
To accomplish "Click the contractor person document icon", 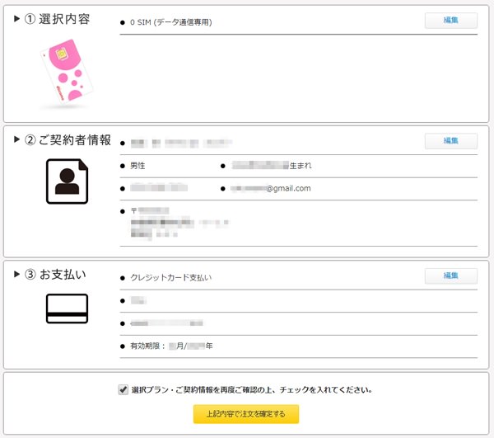I will click(x=68, y=181).
